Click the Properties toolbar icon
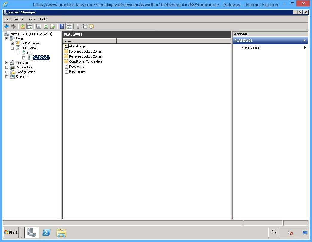This screenshot has width=312, height=242. coord(39,26)
